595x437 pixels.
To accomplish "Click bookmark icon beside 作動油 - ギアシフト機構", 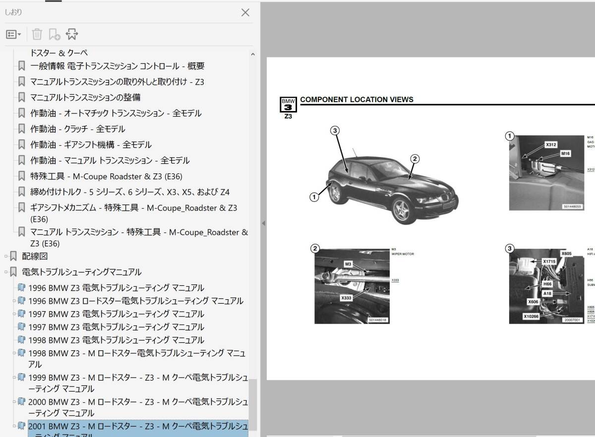I will pyautogui.click(x=21, y=145).
